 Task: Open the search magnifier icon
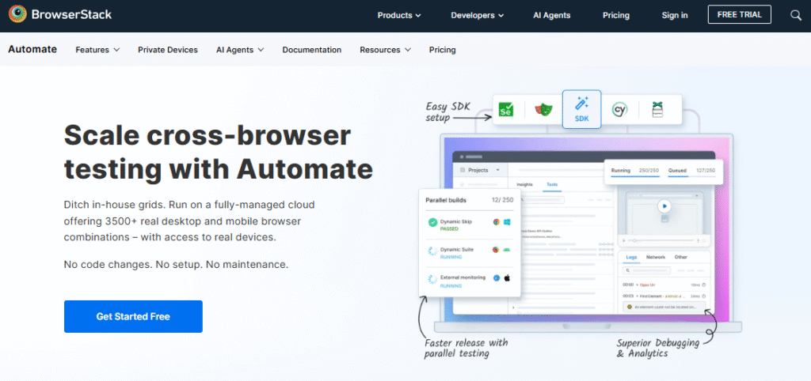click(x=796, y=15)
